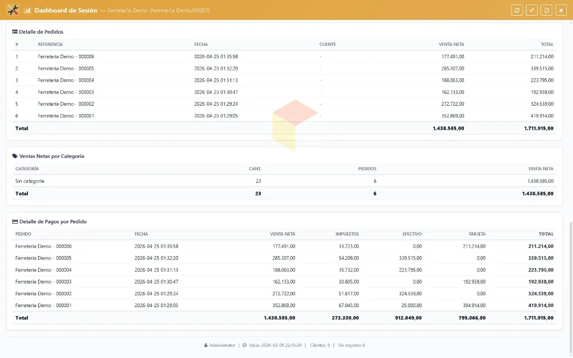Screen dimensions: 573x358
Task: Select order 000001 in Detalle de Pagos
Action: tap(284, 305)
